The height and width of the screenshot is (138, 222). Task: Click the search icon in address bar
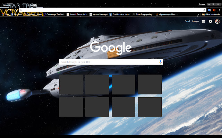21,10
